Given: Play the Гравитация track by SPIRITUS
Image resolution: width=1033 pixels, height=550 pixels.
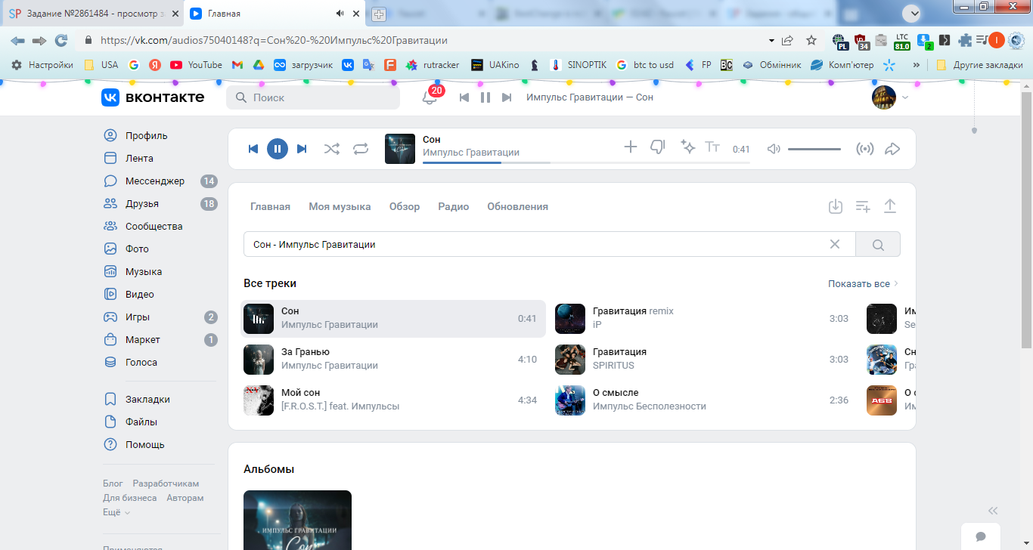Looking at the screenshot, I should pos(705,360).
